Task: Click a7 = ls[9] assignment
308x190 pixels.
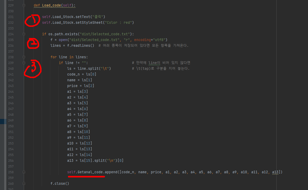Action: coord(77,126)
